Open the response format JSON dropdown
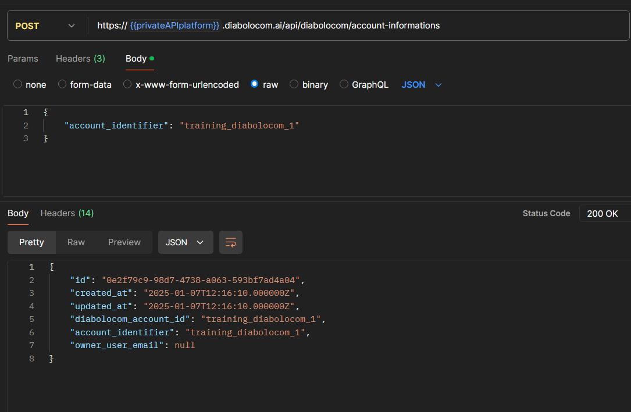631x412 pixels. click(185, 242)
